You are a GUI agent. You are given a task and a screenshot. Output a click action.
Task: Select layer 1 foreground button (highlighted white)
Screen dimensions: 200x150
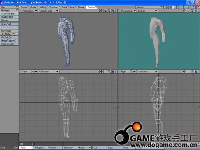[173, 7]
